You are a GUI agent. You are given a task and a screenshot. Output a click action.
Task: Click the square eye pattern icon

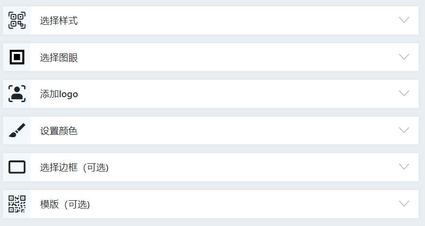click(x=17, y=57)
